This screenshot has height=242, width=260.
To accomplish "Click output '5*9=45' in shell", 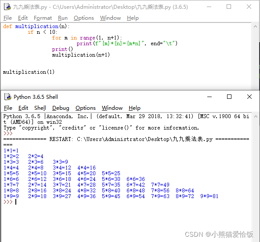I will coord(111,196).
